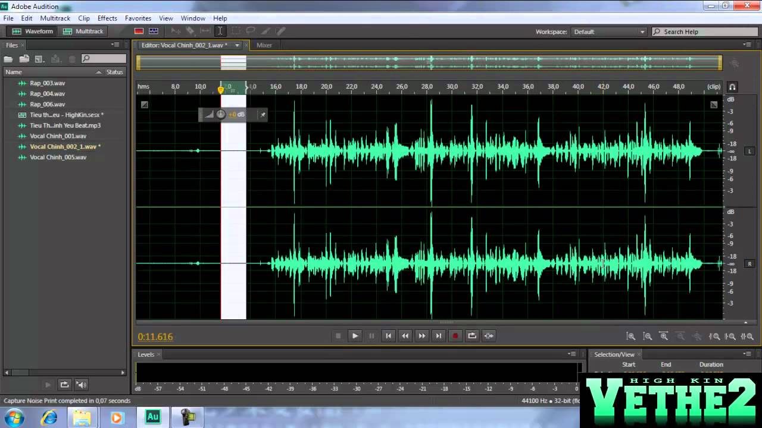Screen dimensions: 762x428
Task: Click the red Record button
Action: [455, 336]
